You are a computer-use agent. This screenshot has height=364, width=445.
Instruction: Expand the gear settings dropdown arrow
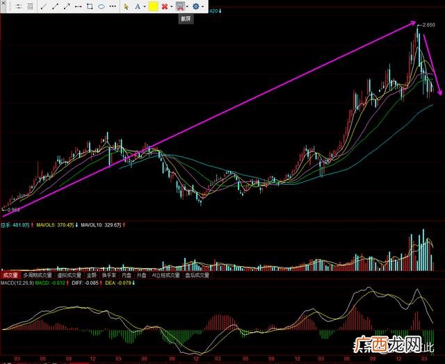coord(202,6)
